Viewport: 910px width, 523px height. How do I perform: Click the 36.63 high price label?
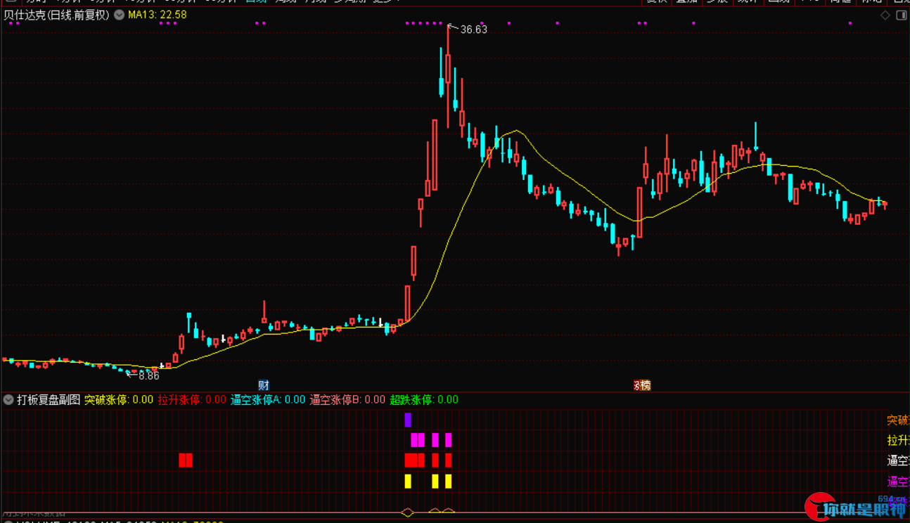click(x=474, y=30)
